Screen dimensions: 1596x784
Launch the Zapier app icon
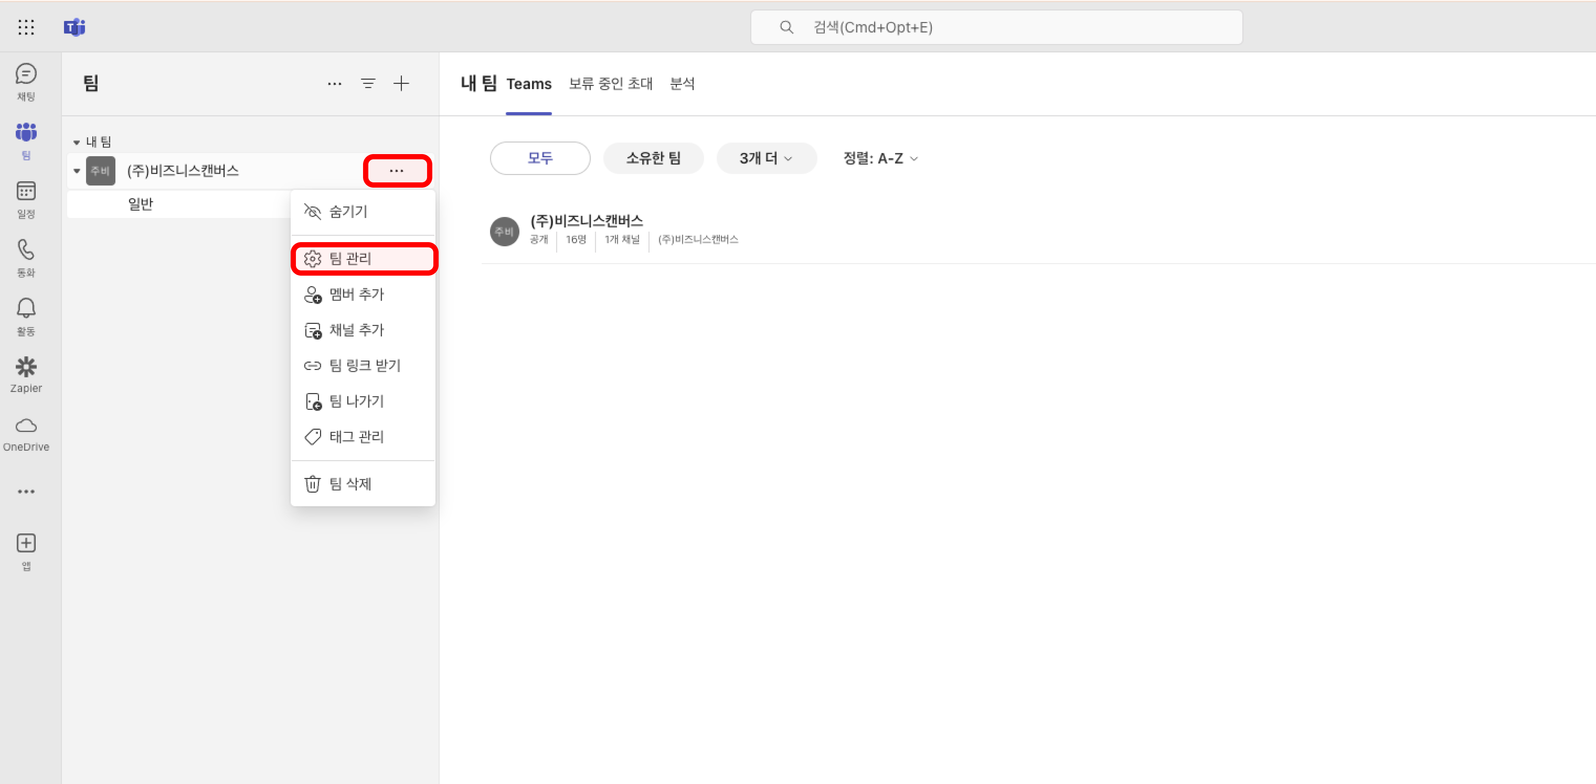26,368
